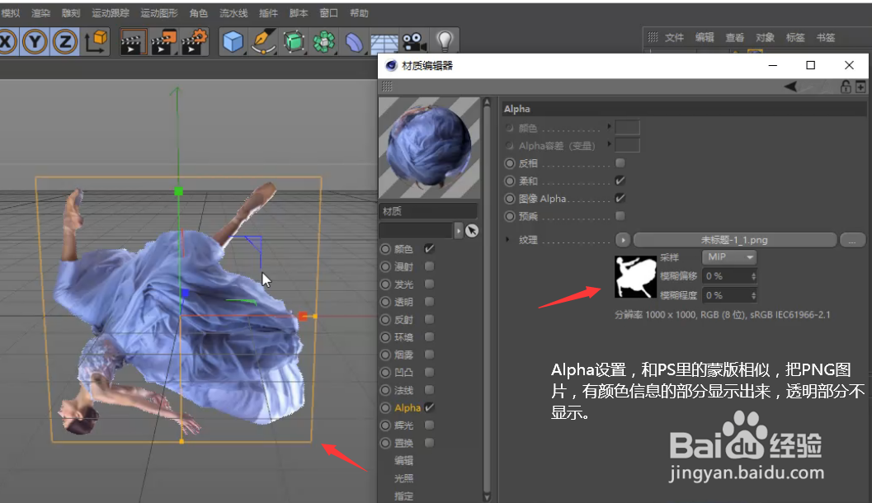The image size is (872, 503).
Task: Click the material picker cursor icon
Action: click(x=472, y=231)
